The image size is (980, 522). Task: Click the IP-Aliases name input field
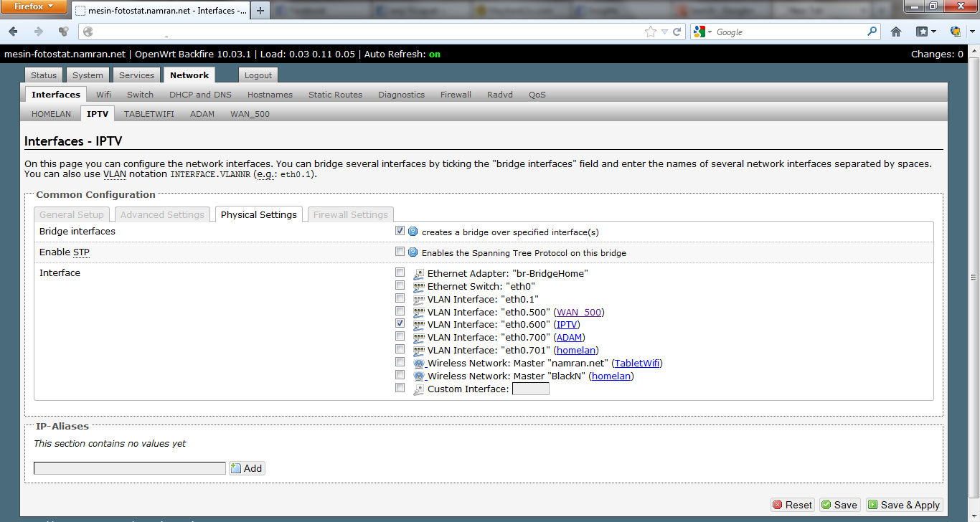tap(130, 468)
